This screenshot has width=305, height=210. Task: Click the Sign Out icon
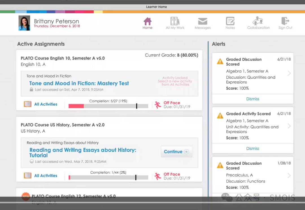tap(285, 21)
